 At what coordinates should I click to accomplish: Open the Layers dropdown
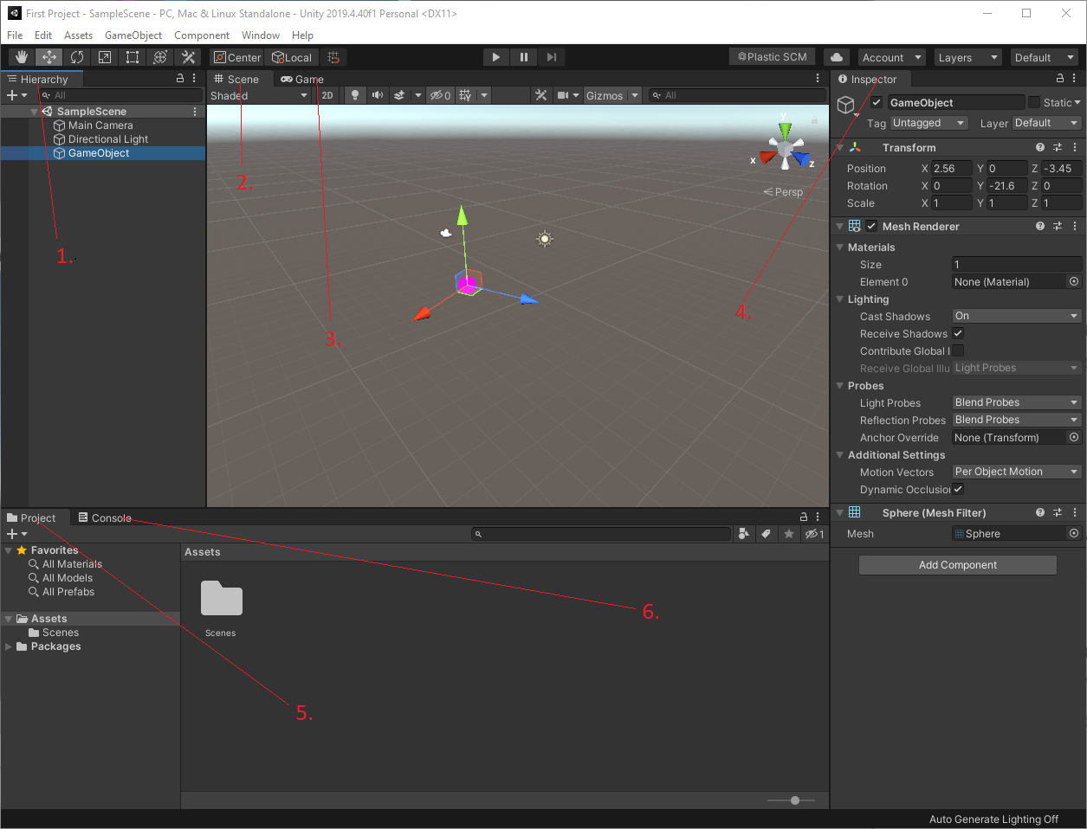click(x=967, y=56)
